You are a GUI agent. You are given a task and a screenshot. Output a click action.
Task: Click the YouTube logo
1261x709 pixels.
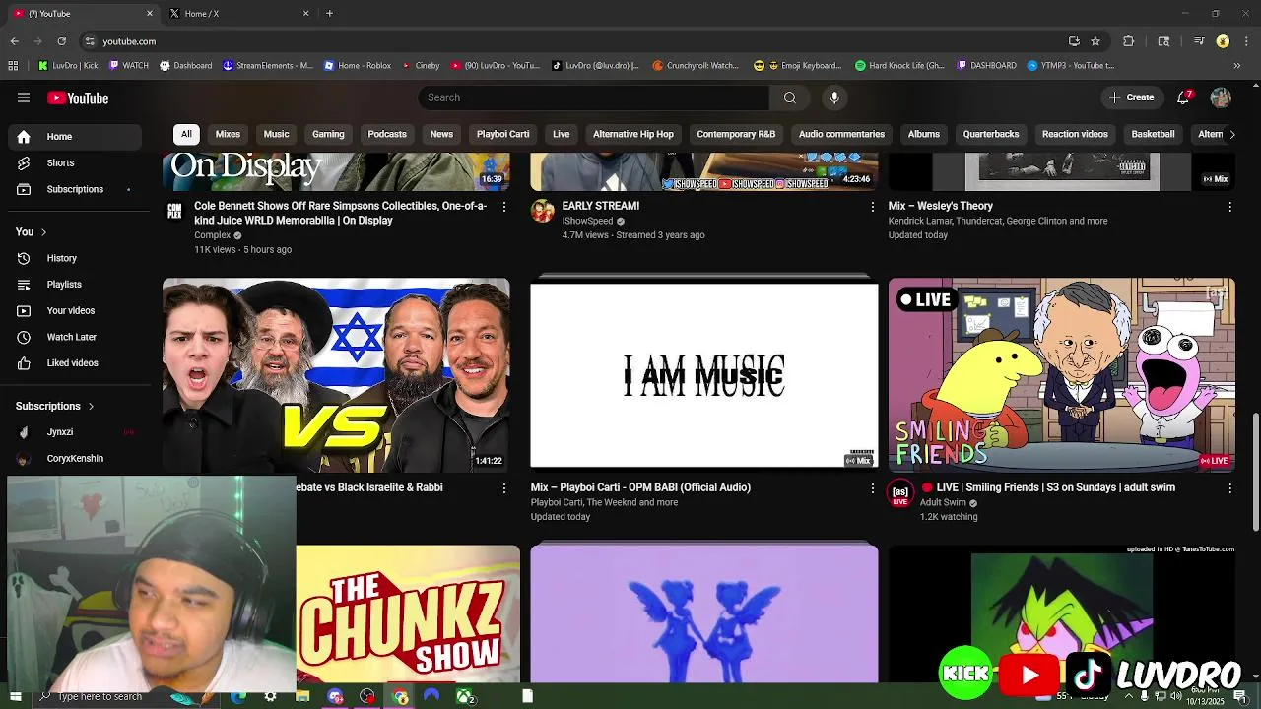[78, 97]
